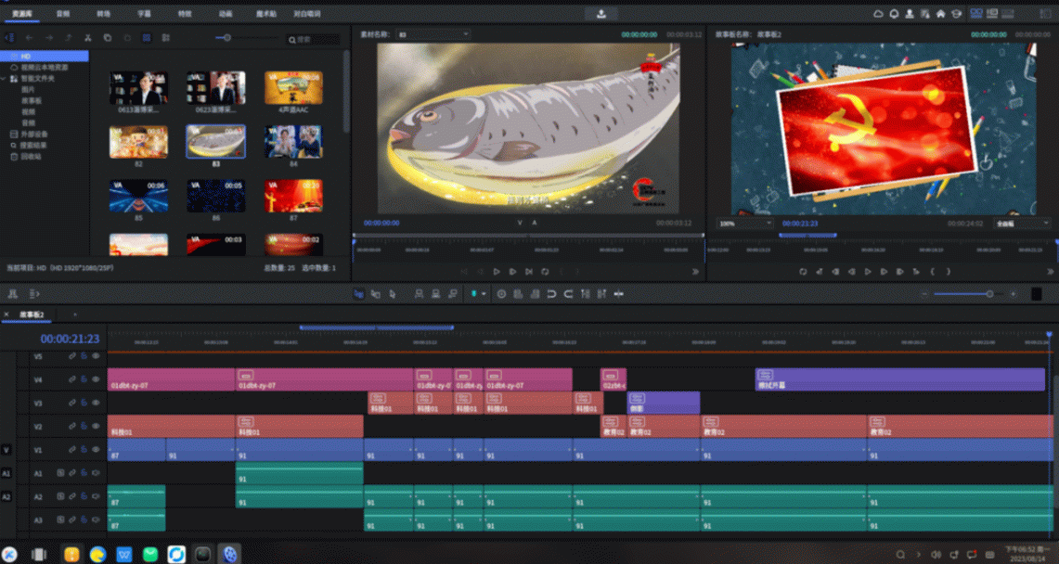Toggle the library folder tree panel icon
Screen dimensions: 1059x564
tap(9, 38)
